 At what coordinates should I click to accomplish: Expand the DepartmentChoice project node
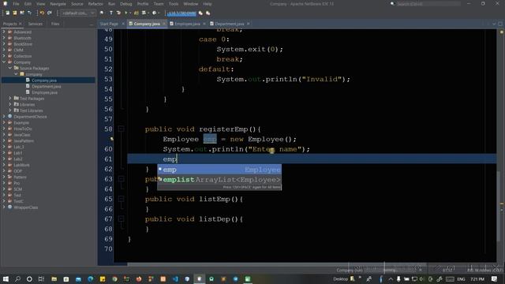[x=4, y=117]
